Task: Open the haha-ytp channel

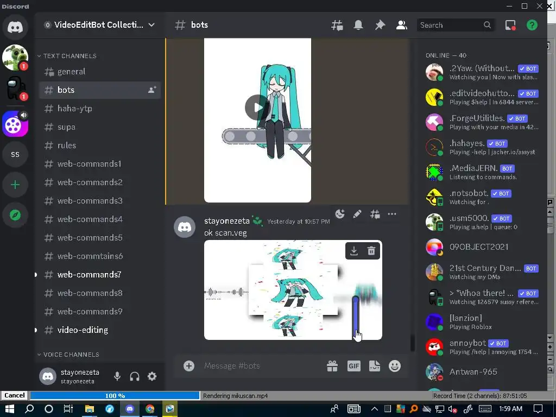Action: pos(100,109)
